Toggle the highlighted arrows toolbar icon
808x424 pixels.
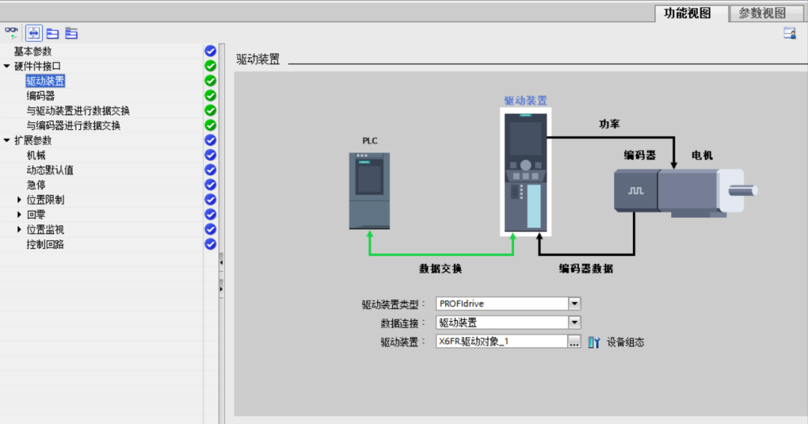pos(34,33)
